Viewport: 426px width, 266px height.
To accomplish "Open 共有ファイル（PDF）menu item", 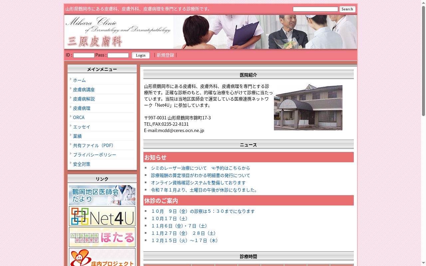I will pos(95,145).
